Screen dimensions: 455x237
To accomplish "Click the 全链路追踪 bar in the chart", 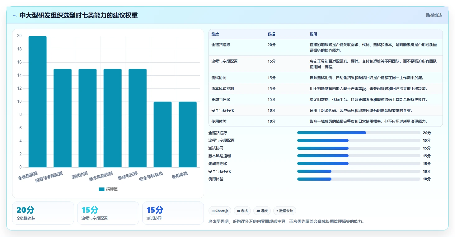I will [38, 102].
